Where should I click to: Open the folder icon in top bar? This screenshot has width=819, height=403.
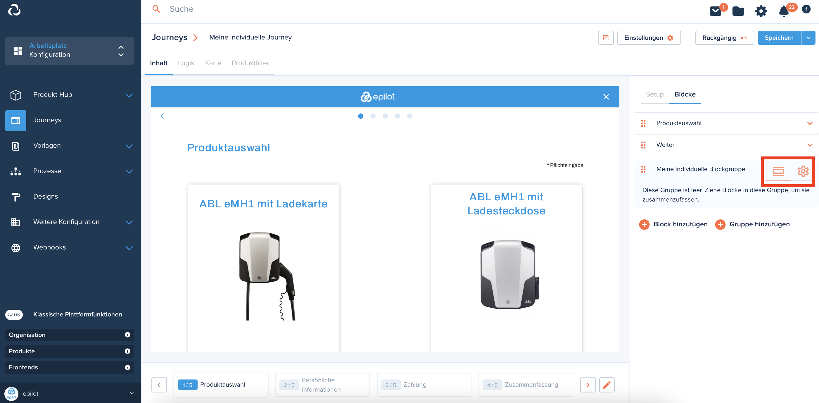click(738, 11)
